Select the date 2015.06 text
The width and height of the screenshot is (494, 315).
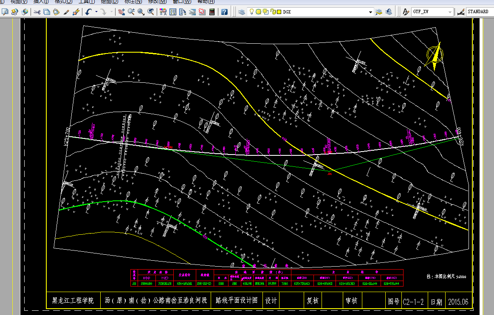tap(458, 302)
